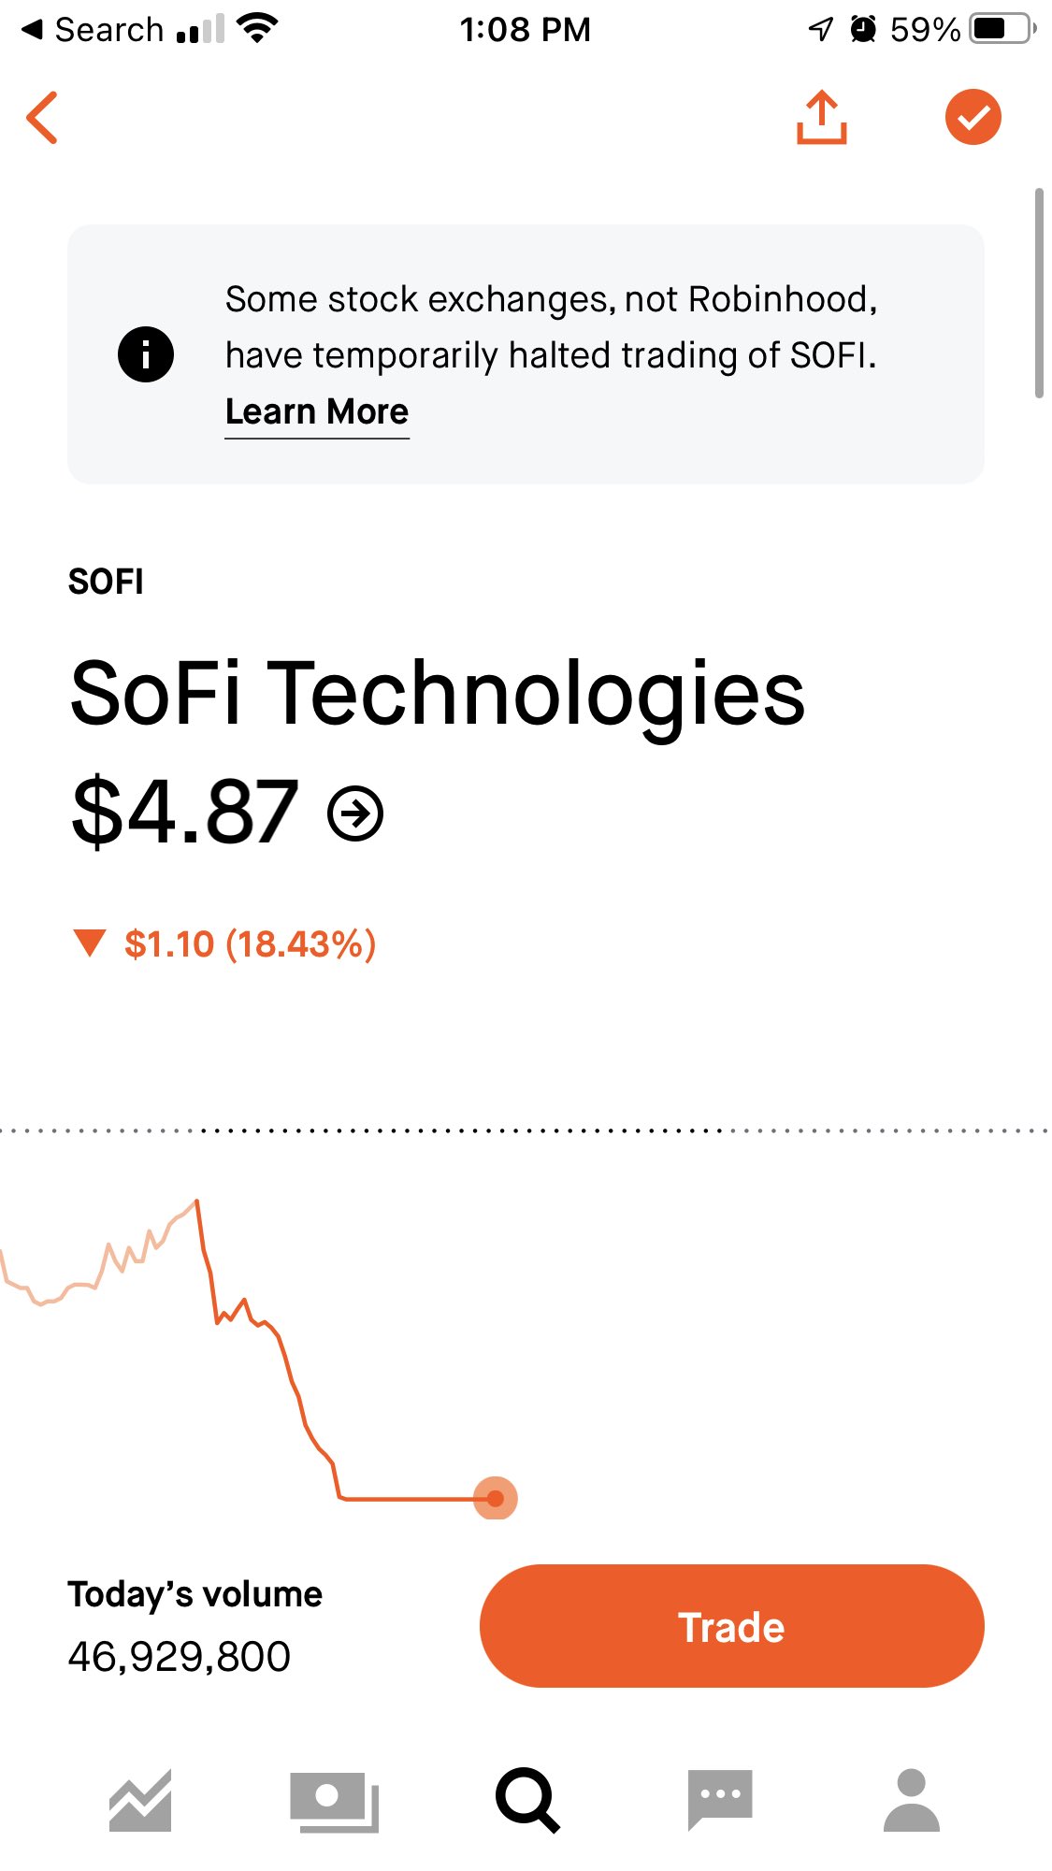Open the Learn More link
The height and width of the screenshot is (1871, 1052).
(x=317, y=411)
